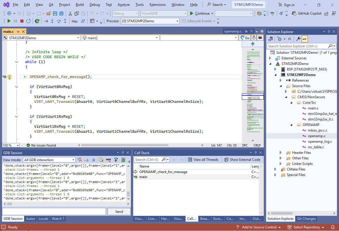Click View all Threads
339x231 pixels.
tap(203, 160)
